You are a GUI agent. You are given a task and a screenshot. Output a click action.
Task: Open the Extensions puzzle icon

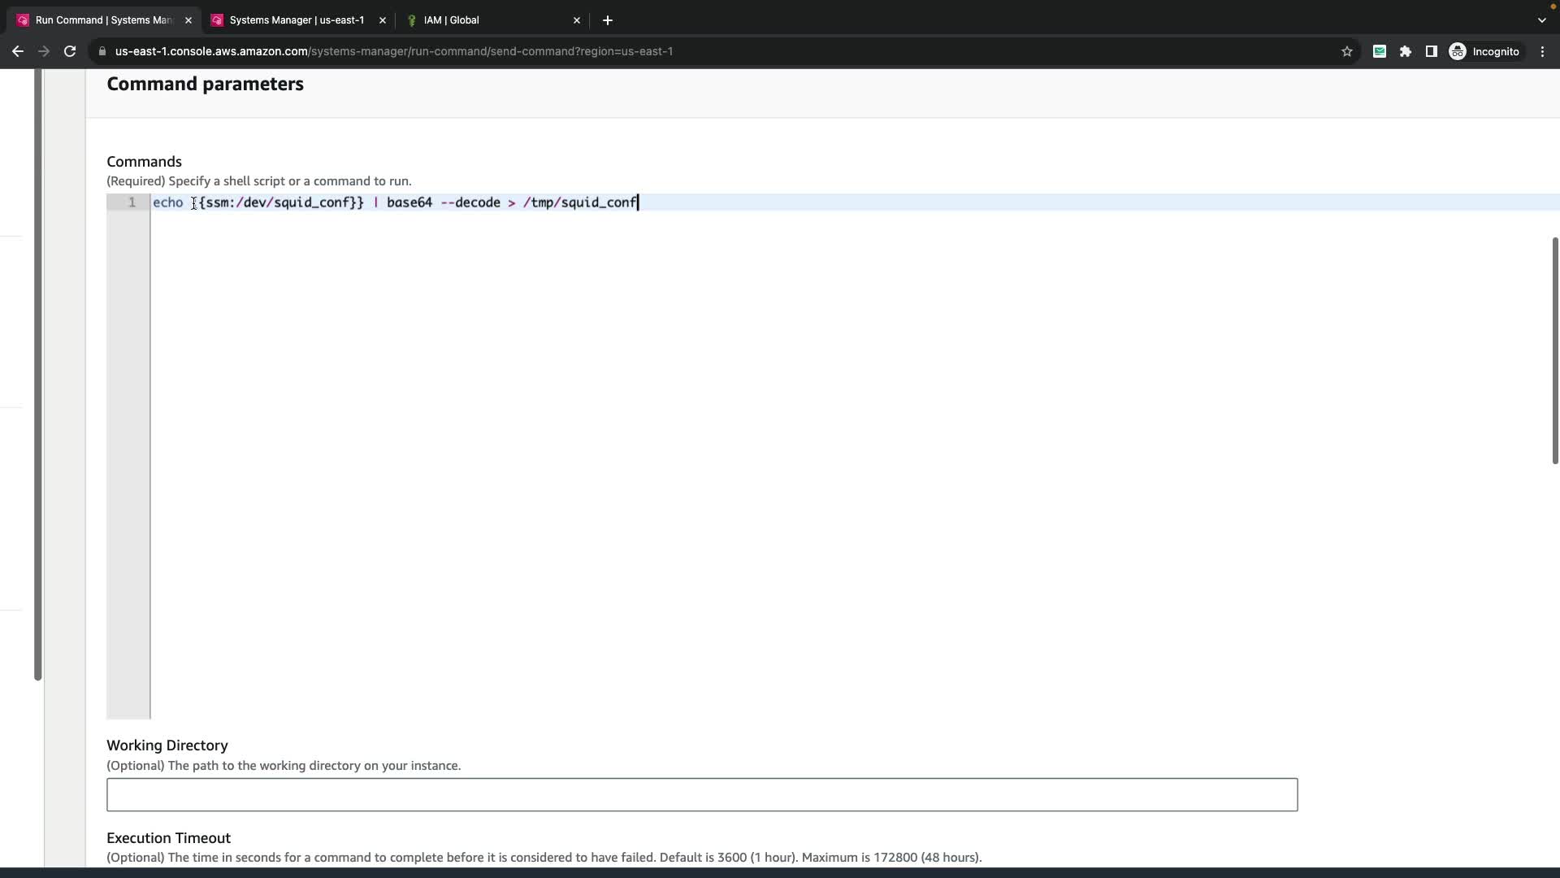1405,51
